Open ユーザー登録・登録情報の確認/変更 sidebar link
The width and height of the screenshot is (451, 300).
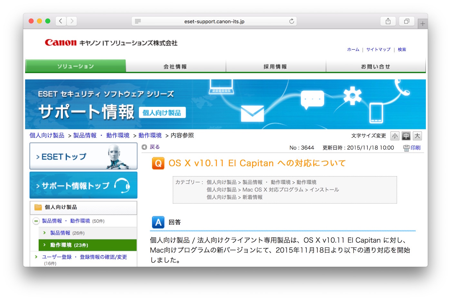tap(84, 257)
